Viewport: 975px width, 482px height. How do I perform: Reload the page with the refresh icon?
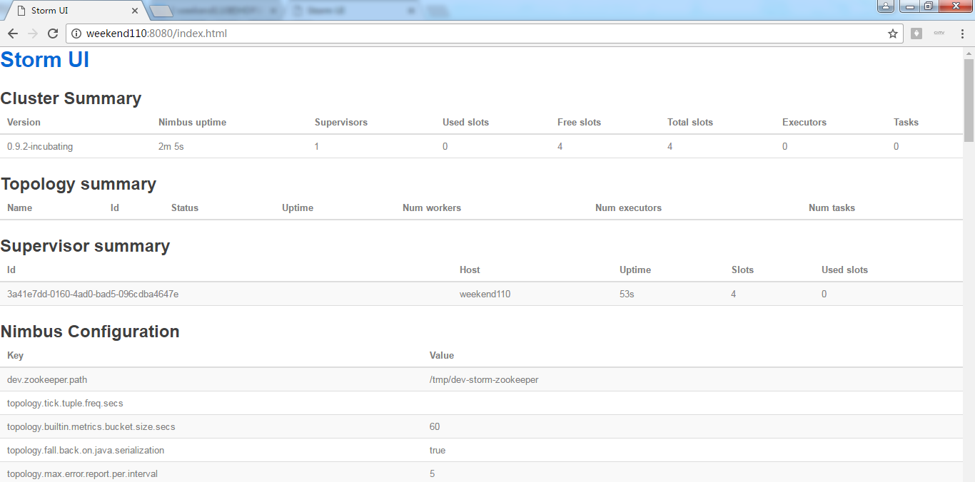tap(53, 34)
